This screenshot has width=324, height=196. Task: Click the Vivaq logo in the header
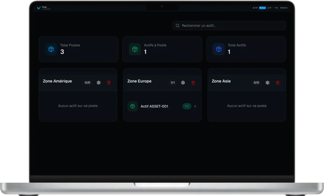(39, 8)
